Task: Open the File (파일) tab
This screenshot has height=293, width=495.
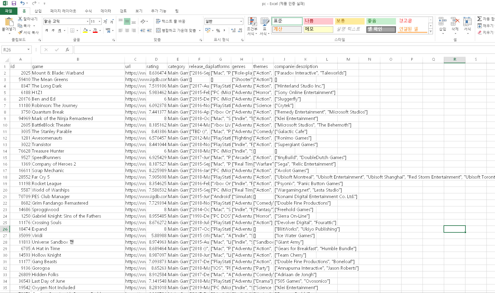Action: (9, 11)
